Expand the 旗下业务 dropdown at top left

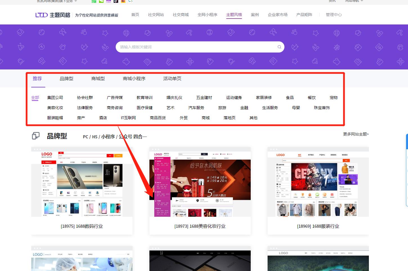click(75, 1)
